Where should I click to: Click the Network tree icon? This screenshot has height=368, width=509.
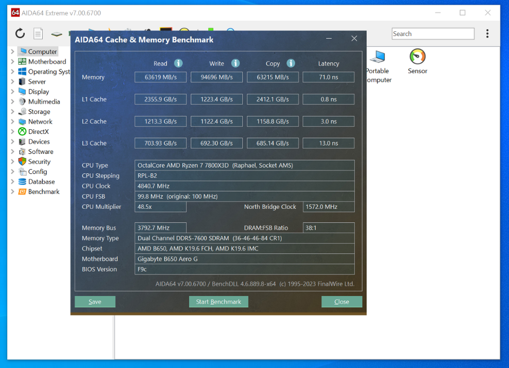tap(22, 121)
